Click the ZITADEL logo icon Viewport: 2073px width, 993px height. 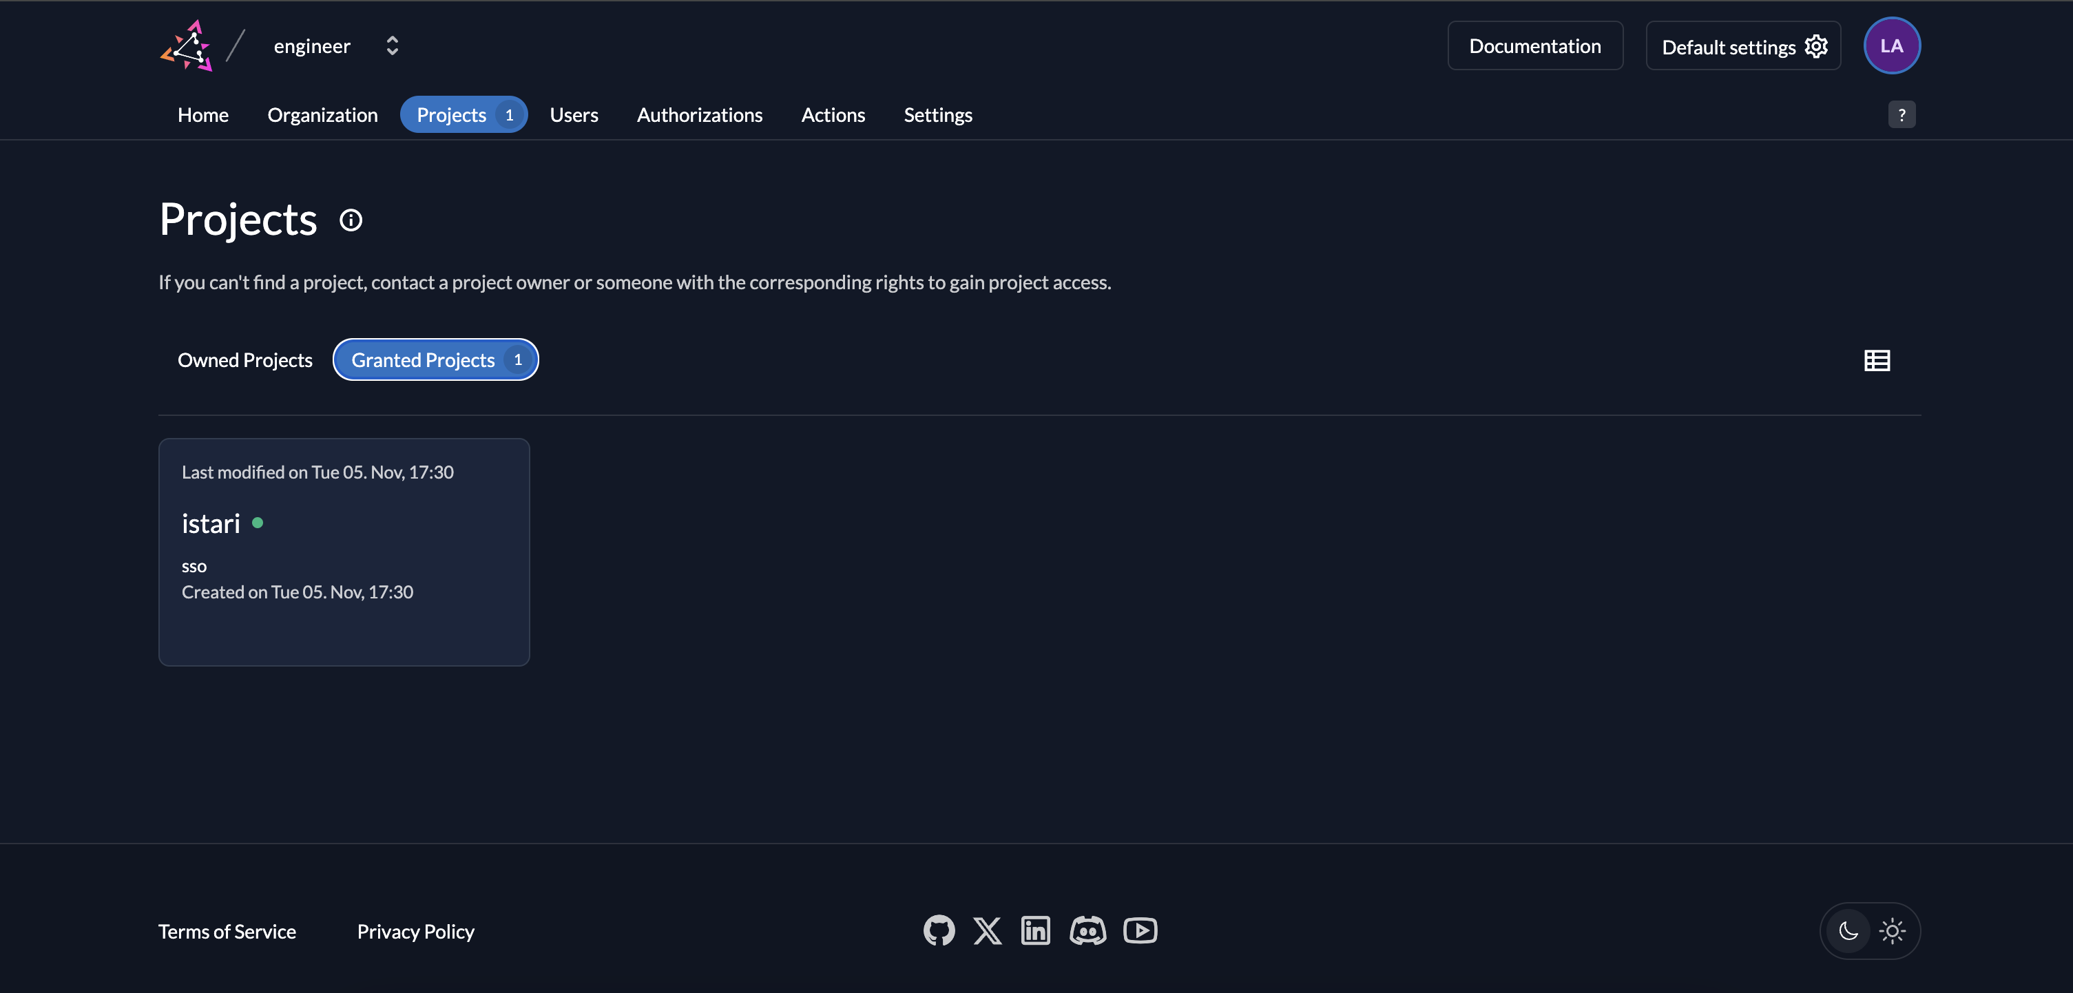187,46
